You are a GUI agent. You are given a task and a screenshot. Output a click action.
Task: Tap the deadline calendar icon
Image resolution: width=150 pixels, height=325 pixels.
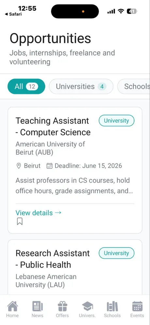point(49,166)
